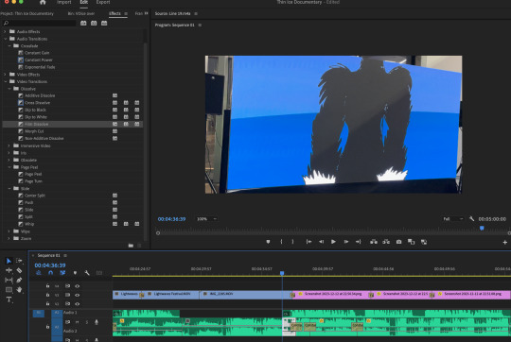511x342 pixels.
Task: Add a marker in the timeline panel
Action: tap(75, 273)
